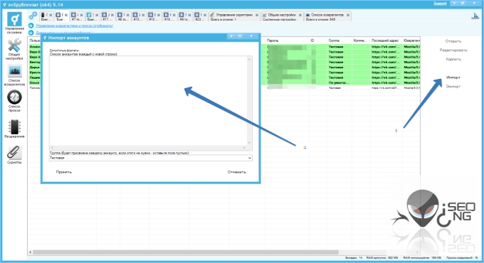Click inside the account list text area

(x=148, y=100)
